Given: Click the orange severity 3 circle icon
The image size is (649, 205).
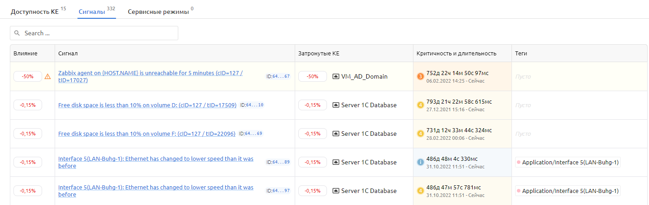Looking at the screenshot, I should point(421,76).
